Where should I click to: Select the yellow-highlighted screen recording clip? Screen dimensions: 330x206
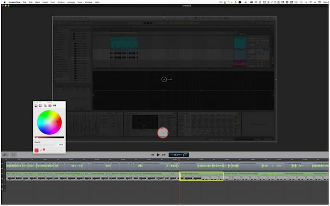pos(201,176)
